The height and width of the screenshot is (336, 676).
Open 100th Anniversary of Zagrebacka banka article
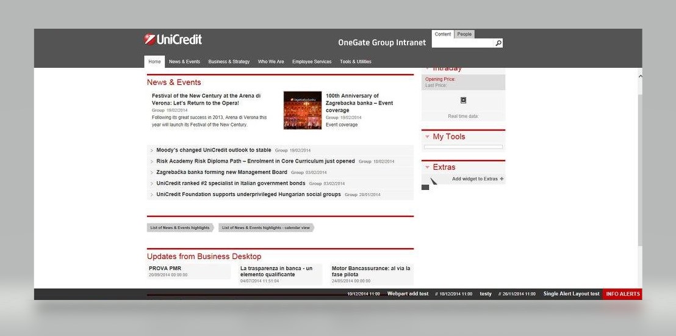(359, 103)
